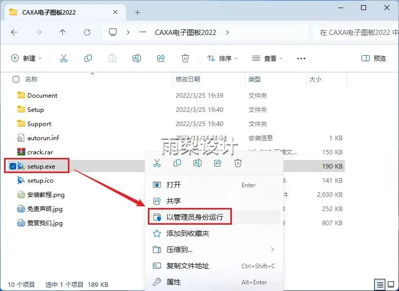Select the Support folder row
The height and width of the screenshot is (291, 399).
176,123
